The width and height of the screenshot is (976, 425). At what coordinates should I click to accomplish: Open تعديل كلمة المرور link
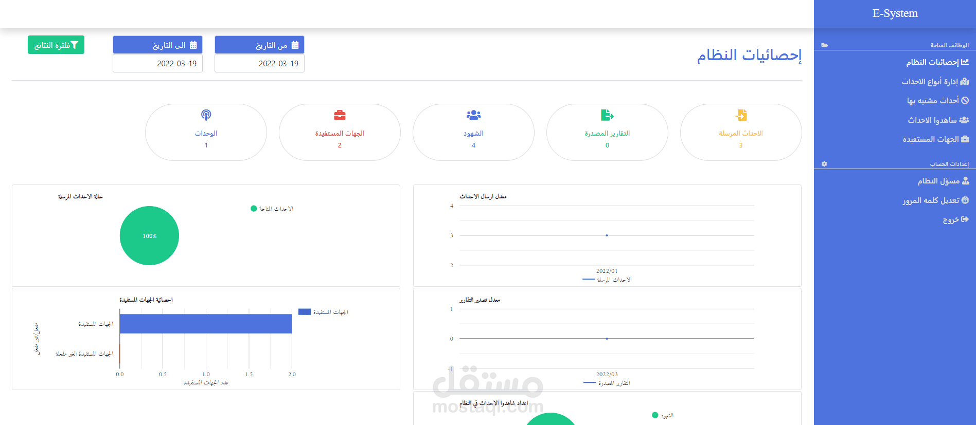[x=936, y=200]
